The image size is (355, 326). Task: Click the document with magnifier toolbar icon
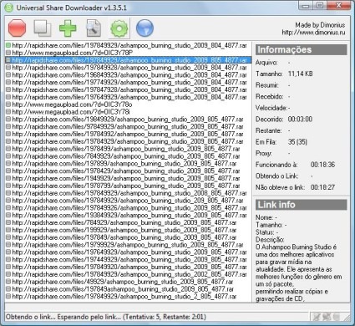94,28
